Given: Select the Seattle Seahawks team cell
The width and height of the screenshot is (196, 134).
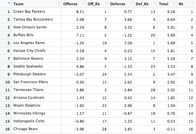Looking at the screenshot, I should point(27,67).
